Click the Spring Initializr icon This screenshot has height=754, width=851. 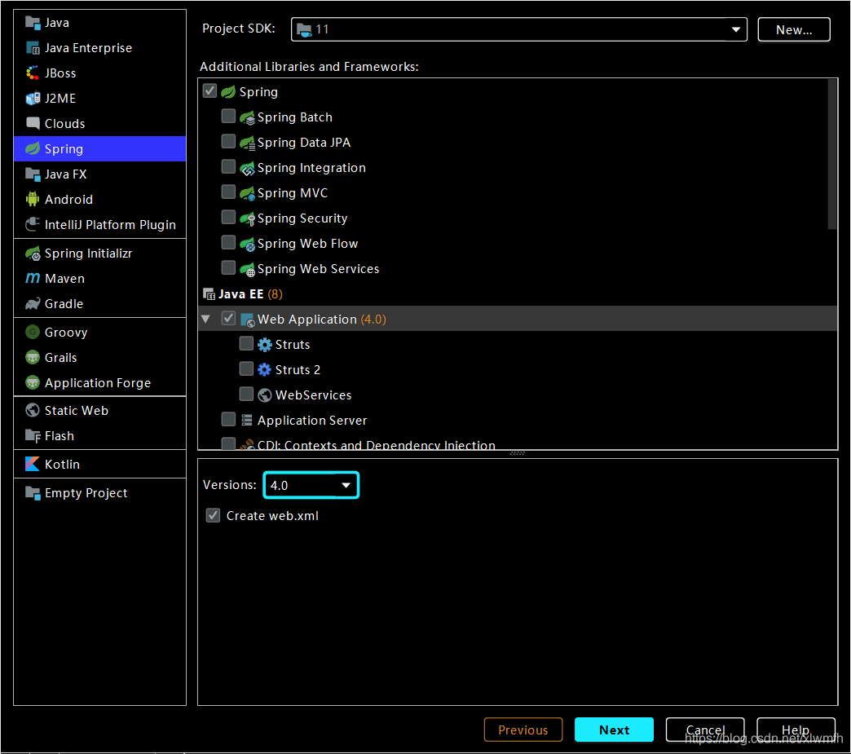pyautogui.click(x=33, y=254)
